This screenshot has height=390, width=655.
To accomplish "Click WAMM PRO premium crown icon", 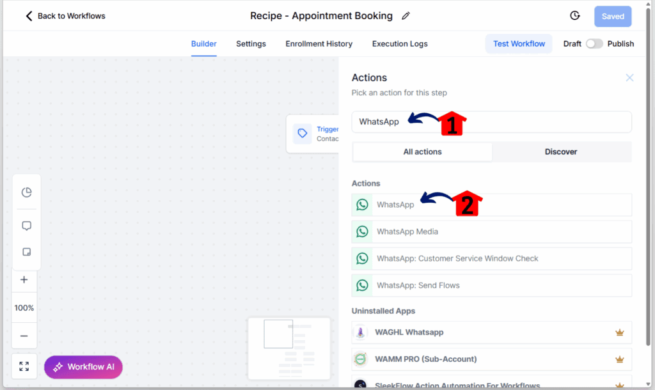I will coord(619,359).
